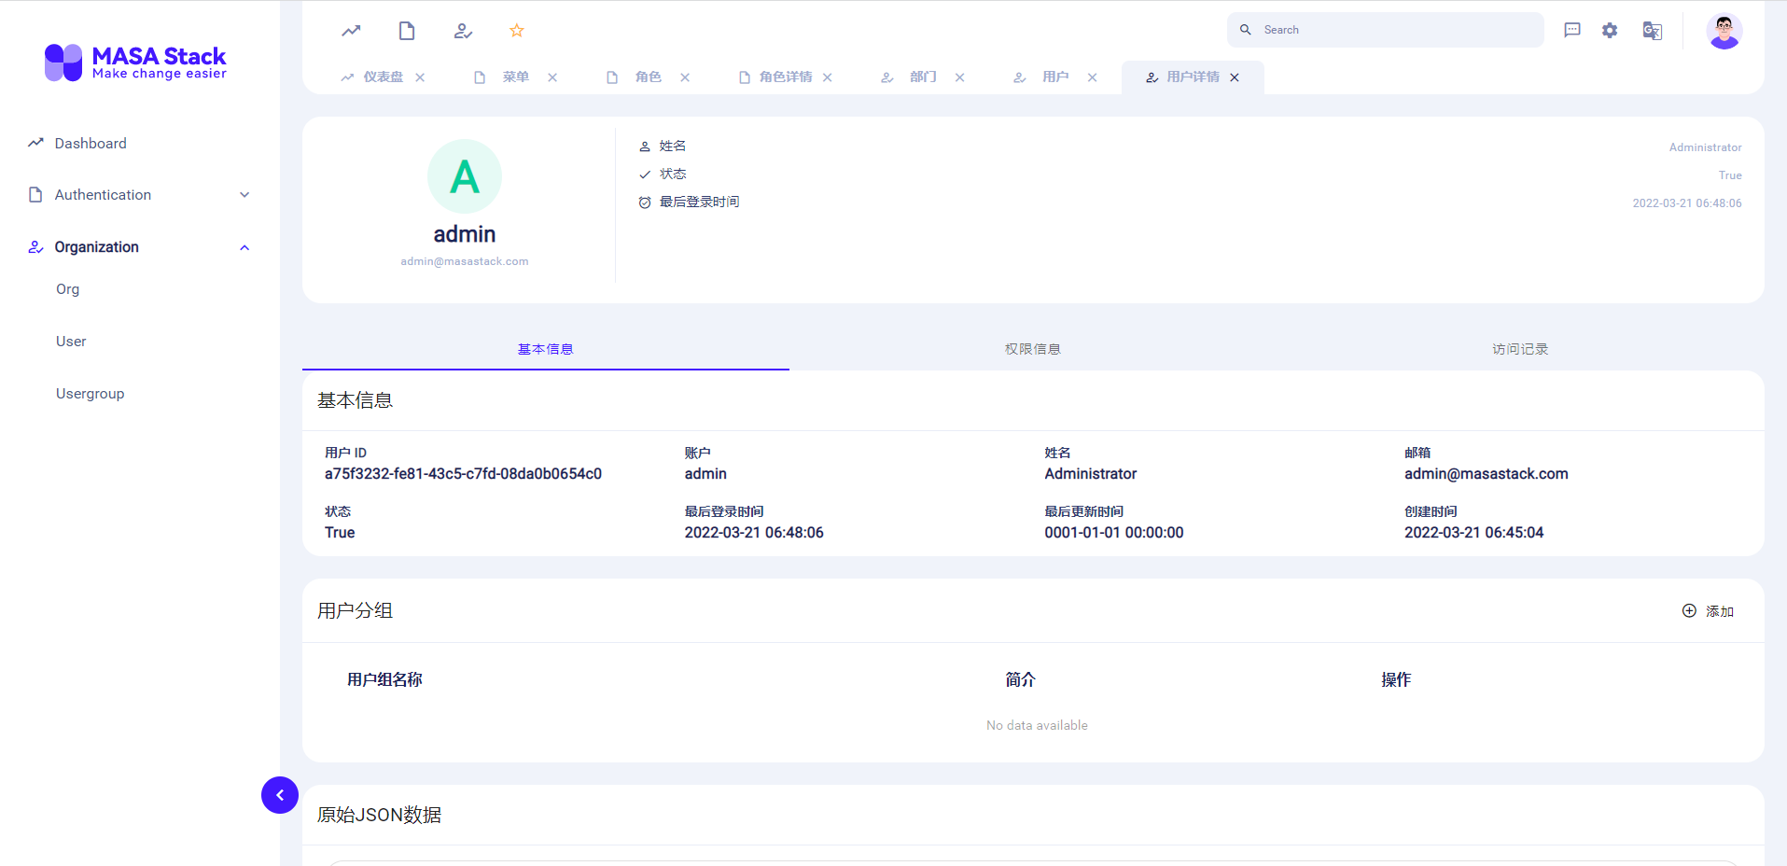1787x866 pixels.
Task: Click the admin account value under 账户
Action: (705, 474)
